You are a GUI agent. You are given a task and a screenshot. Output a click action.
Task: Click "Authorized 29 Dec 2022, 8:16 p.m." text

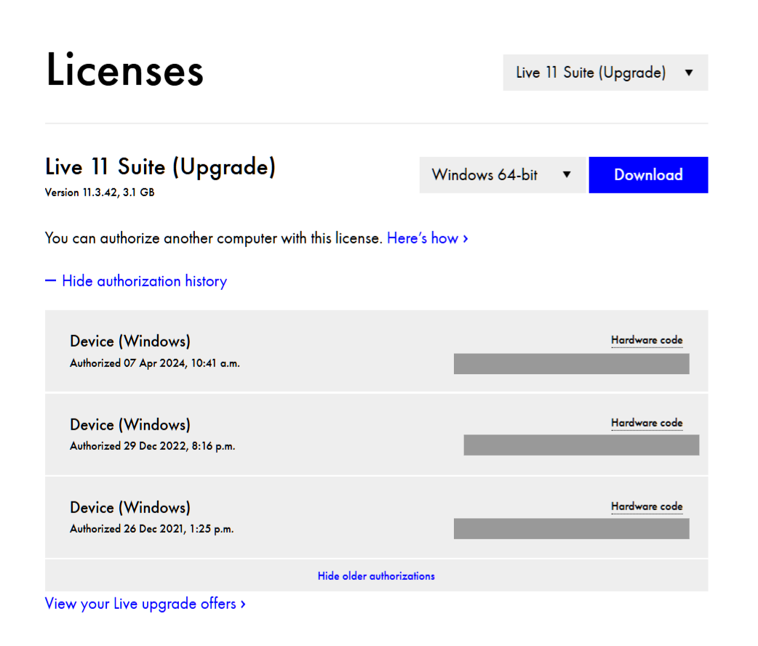(x=153, y=446)
